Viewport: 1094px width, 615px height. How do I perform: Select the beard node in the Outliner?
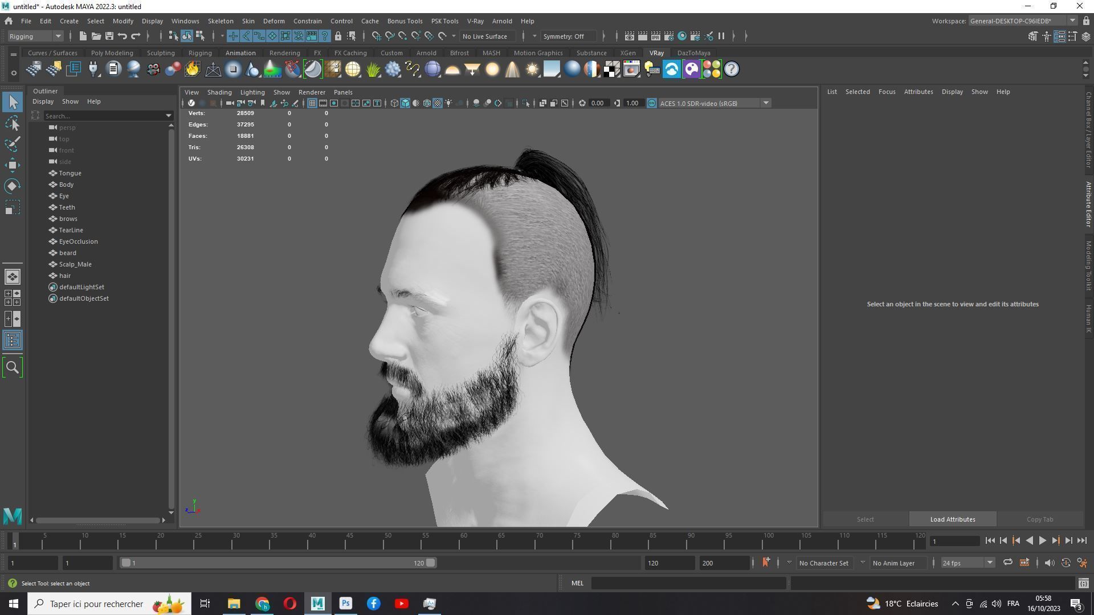point(67,253)
